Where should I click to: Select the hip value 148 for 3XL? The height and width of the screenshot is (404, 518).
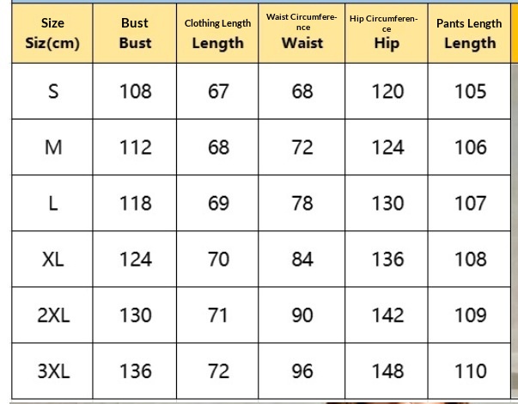tap(387, 371)
